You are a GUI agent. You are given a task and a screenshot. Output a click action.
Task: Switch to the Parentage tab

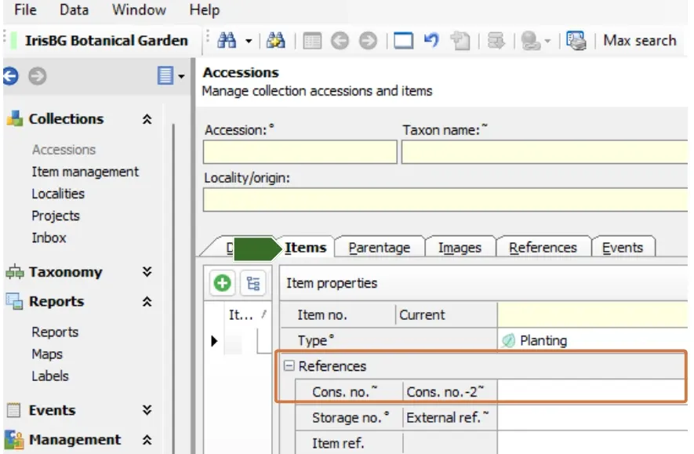[380, 247]
